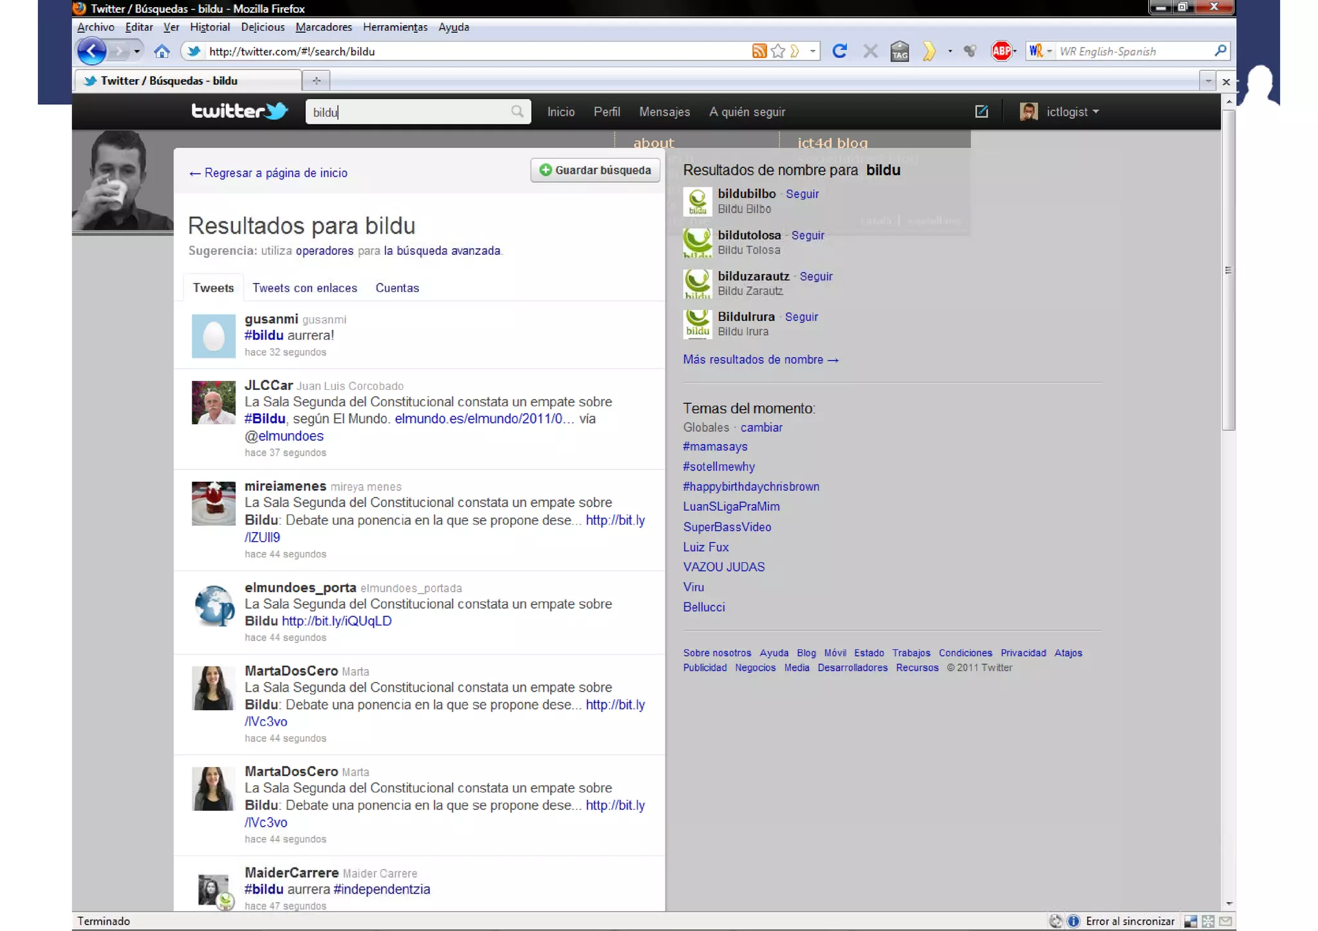Click the vertical page scrollbar thumb
The image size is (1318, 931).
[x=1228, y=270]
